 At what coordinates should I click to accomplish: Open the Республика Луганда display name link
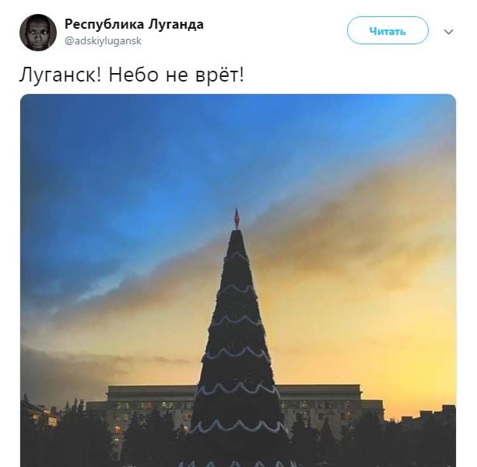(x=134, y=24)
